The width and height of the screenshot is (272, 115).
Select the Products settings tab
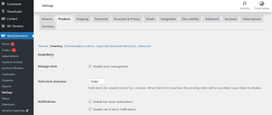(x=64, y=19)
